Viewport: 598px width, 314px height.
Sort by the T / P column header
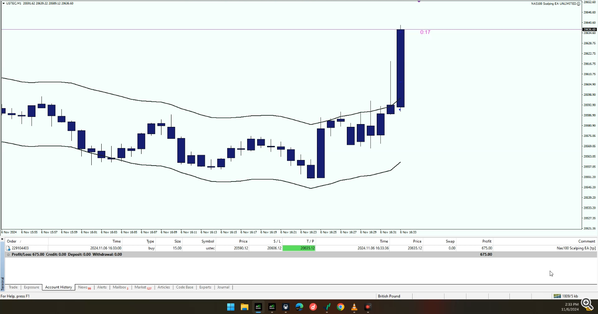[299, 241]
